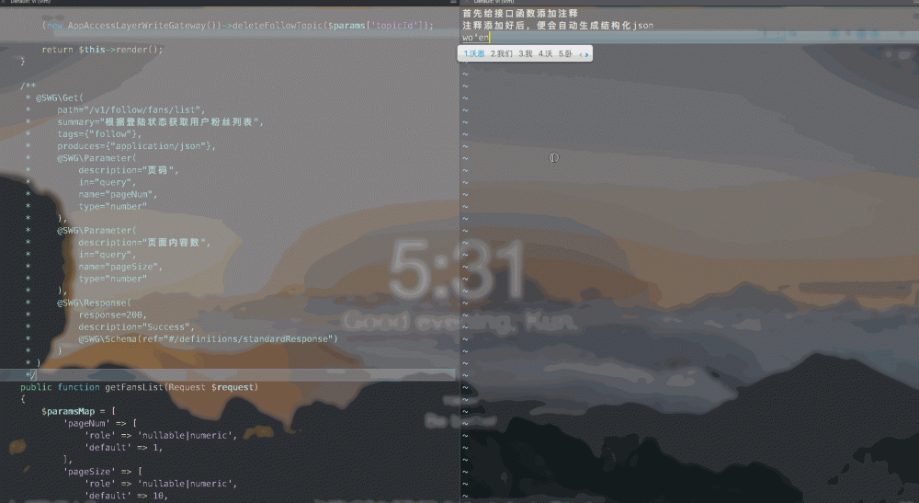This screenshot has width=919, height=503.
Task: Click "'pageSize' => [" array key line
Action: [x=103, y=472]
